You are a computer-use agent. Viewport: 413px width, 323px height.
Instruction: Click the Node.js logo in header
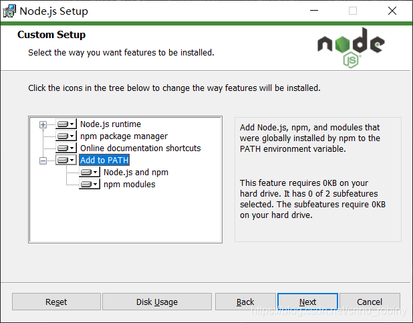[x=351, y=47]
